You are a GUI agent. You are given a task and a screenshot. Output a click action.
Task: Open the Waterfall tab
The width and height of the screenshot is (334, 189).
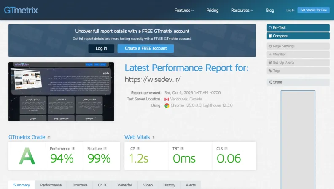[x=125, y=185]
